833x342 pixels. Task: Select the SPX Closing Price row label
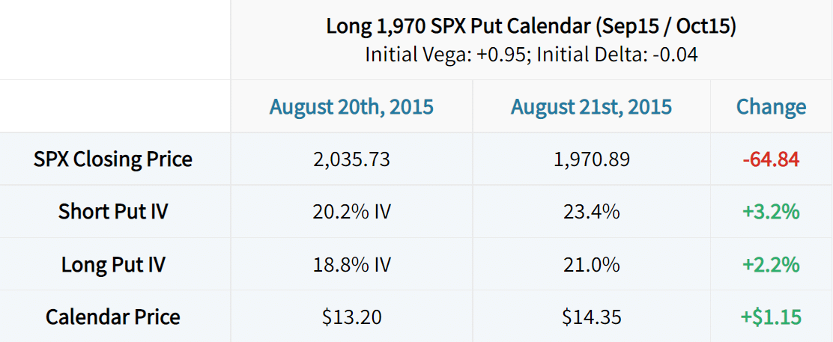tap(113, 159)
